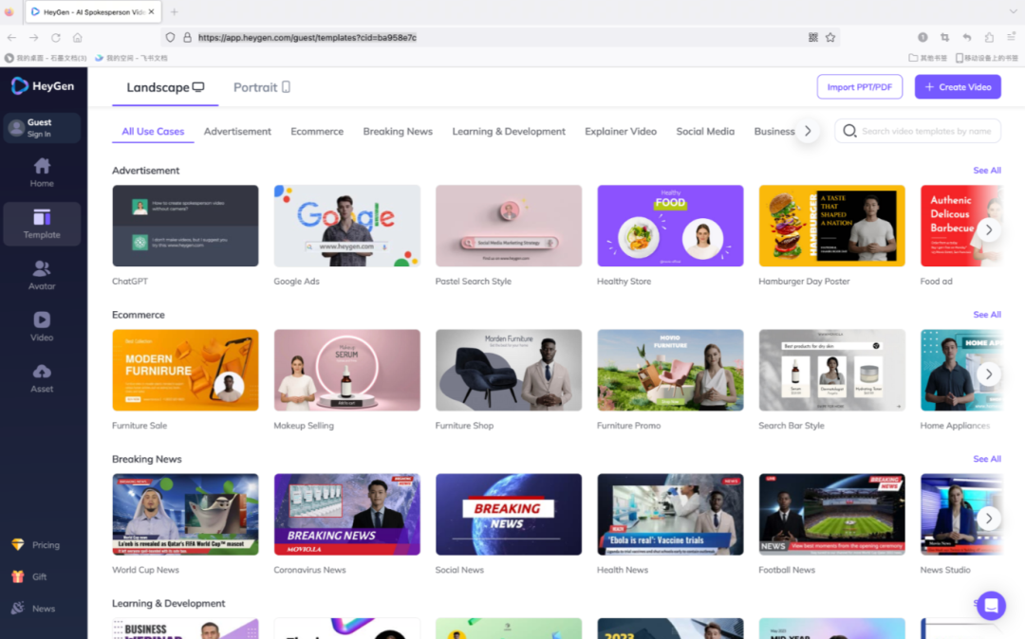Open the Template section in sidebar
This screenshot has width=1025, height=639.
[x=42, y=224]
